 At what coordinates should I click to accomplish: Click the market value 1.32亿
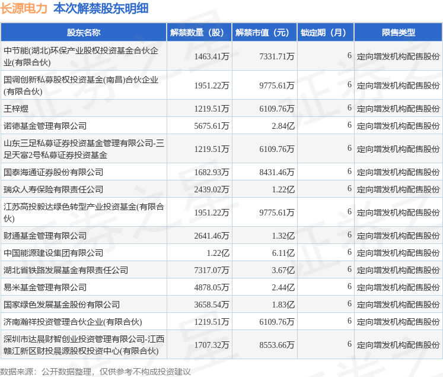click(283, 236)
